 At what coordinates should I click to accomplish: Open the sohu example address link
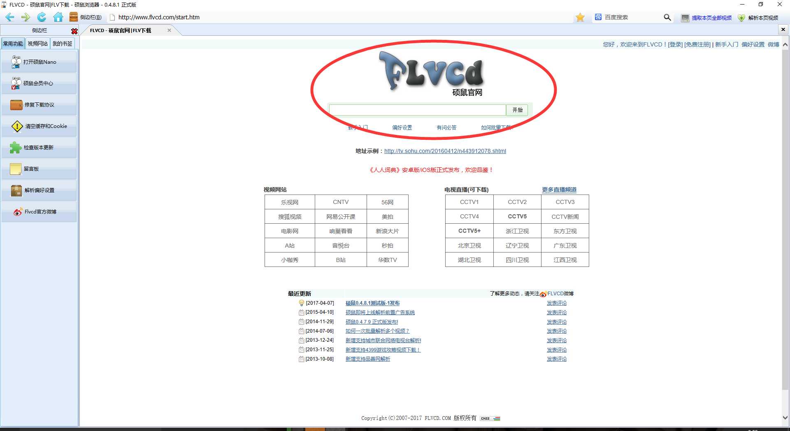coord(445,151)
